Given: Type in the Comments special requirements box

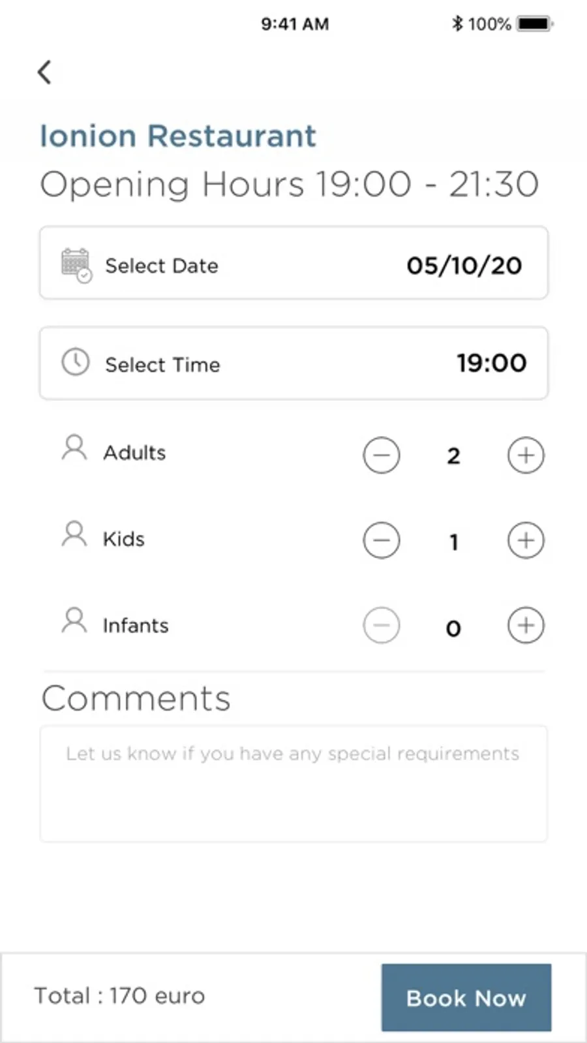Looking at the screenshot, I should click(x=293, y=783).
